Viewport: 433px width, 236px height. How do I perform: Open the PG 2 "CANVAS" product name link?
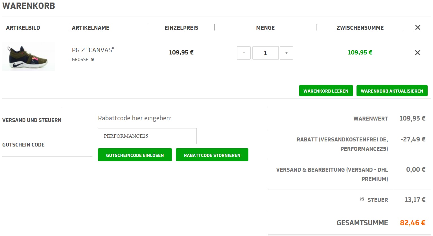93,50
